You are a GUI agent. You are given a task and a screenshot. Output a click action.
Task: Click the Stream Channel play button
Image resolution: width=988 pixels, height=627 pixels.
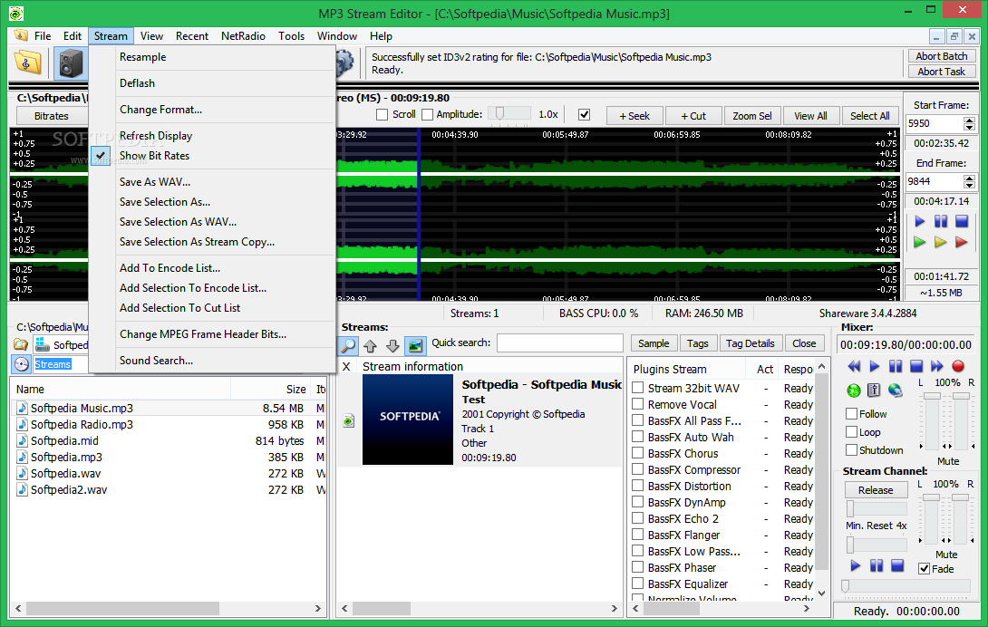pyautogui.click(x=855, y=566)
